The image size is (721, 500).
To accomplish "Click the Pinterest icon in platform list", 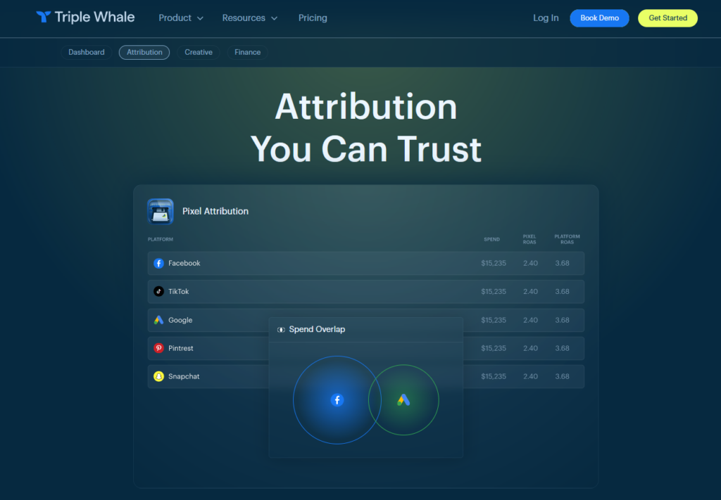I will [x=159, y=348].
